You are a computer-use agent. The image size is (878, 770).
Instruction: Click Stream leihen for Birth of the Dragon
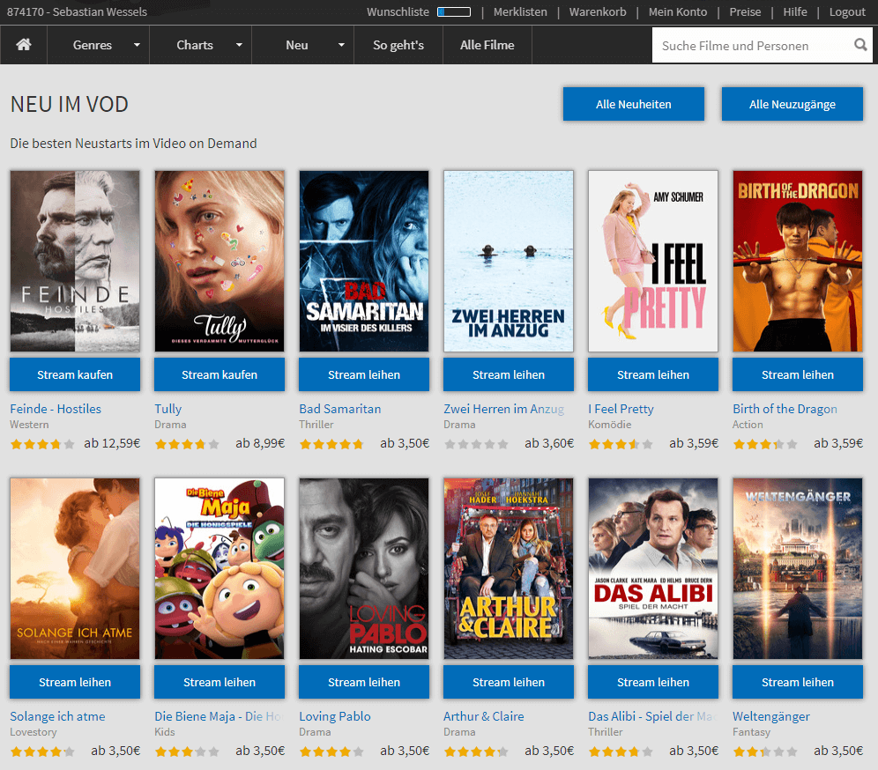coord(798,374)
